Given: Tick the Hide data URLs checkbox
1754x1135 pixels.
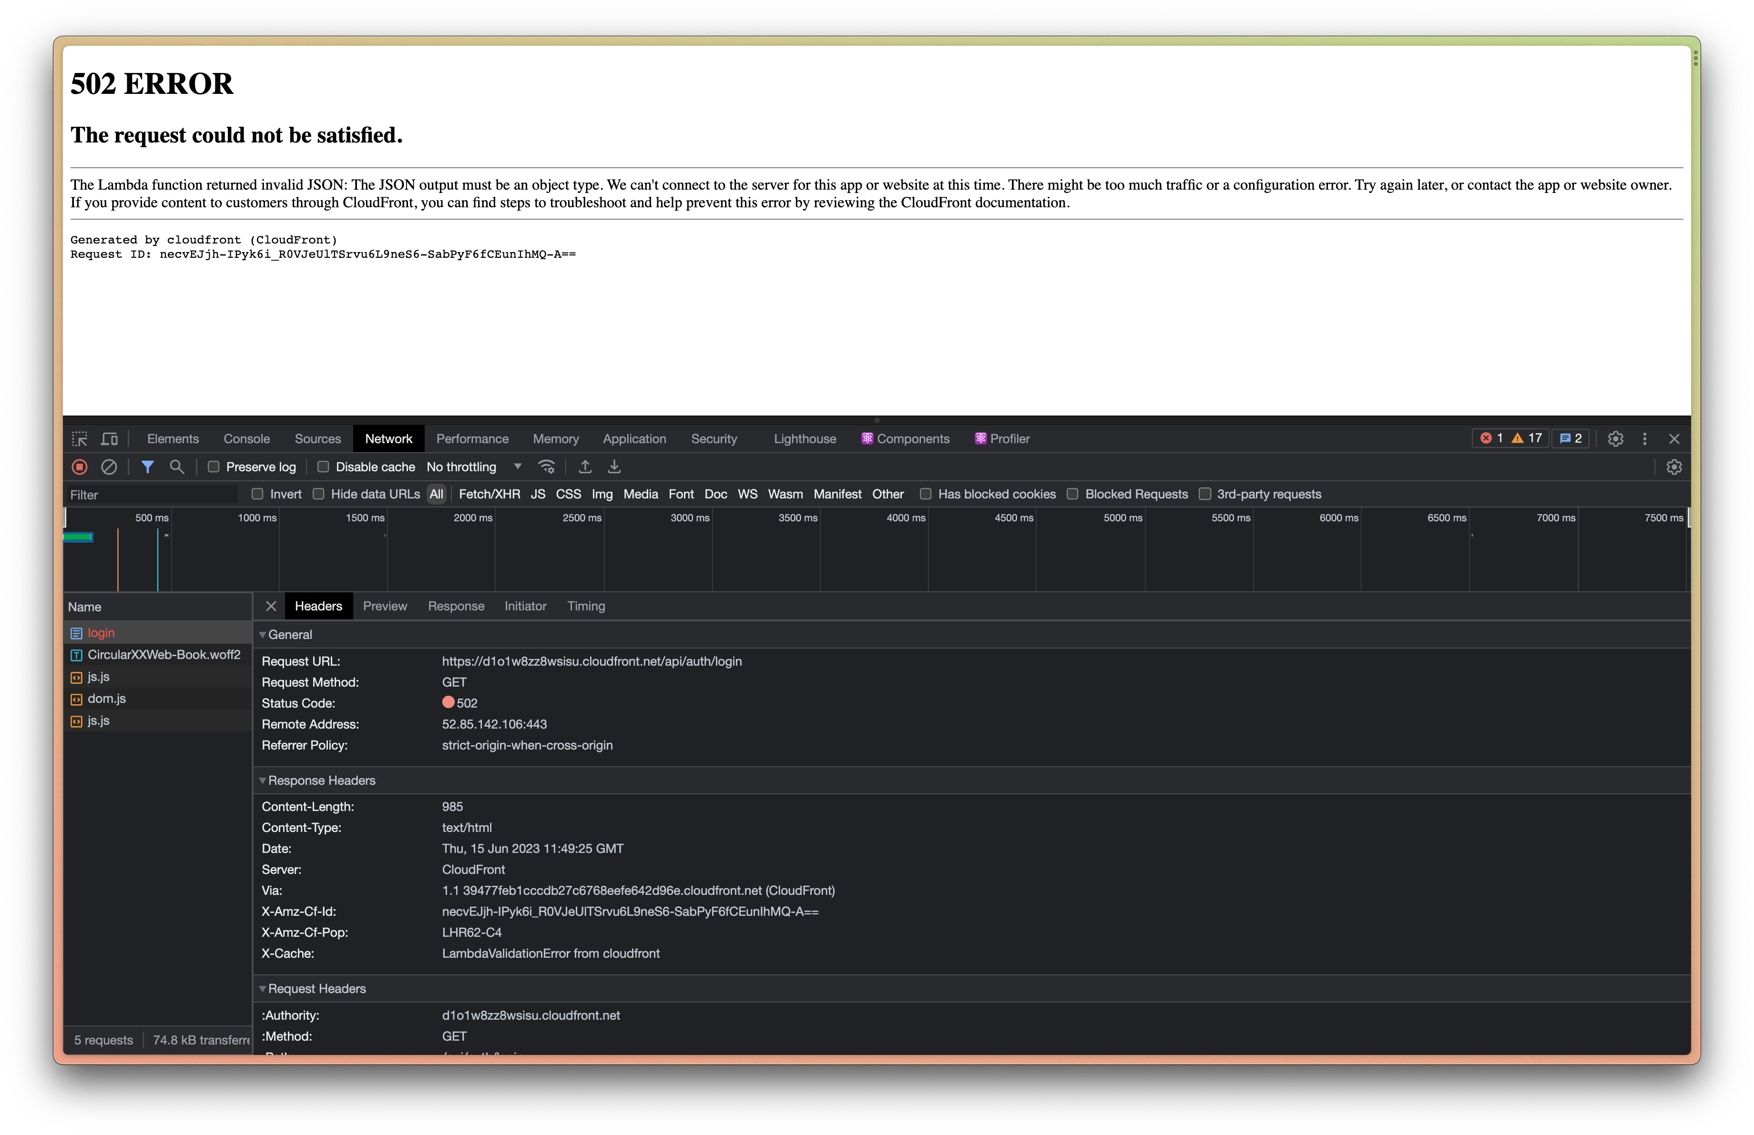Looking at the screenshot, I should click(318, 494).
